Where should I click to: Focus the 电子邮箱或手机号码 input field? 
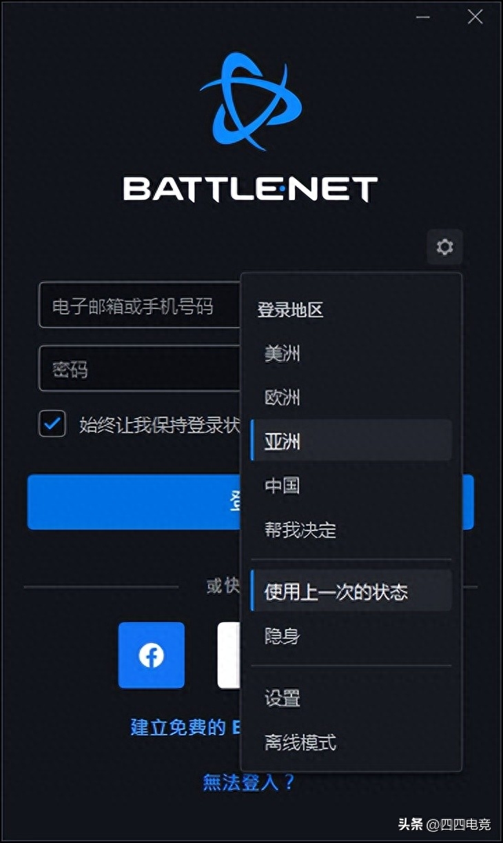pyautogui.click(x=140, y=305)
